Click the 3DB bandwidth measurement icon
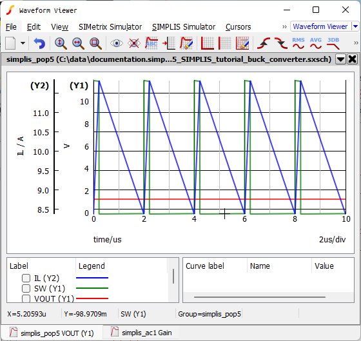 333,43
